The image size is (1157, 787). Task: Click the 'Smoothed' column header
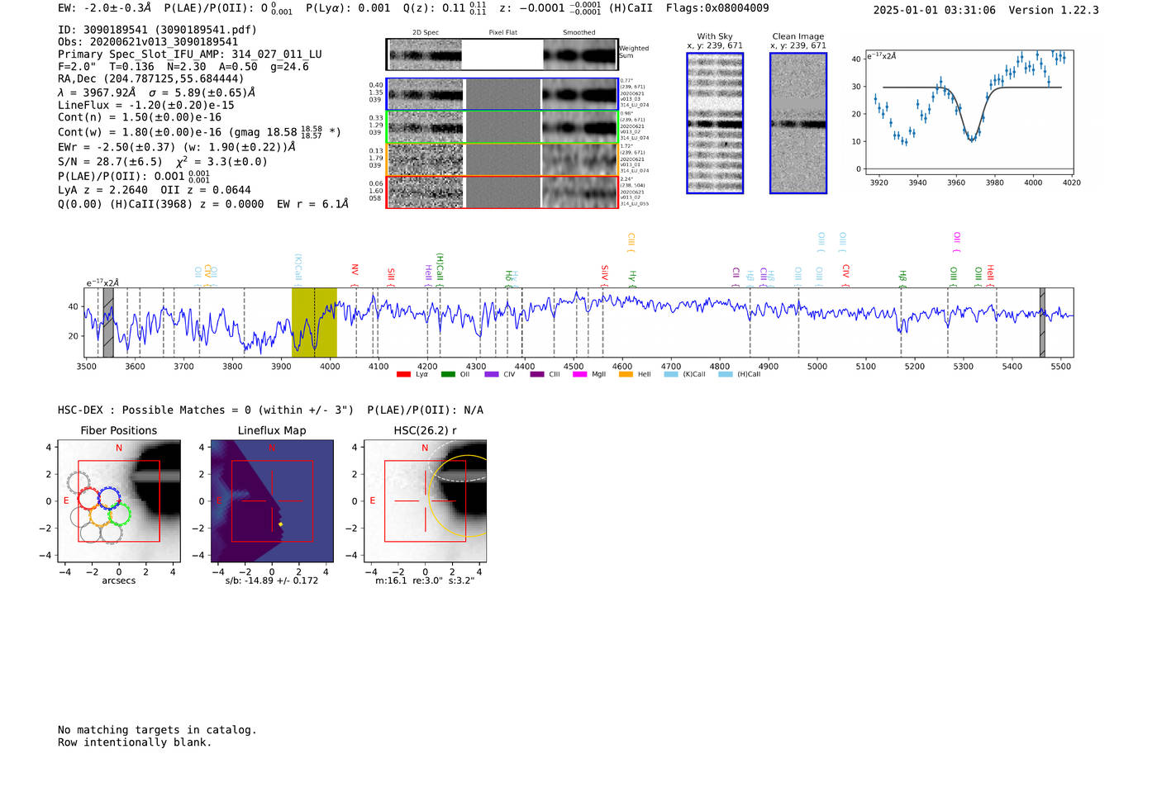(x=579, y=33)
